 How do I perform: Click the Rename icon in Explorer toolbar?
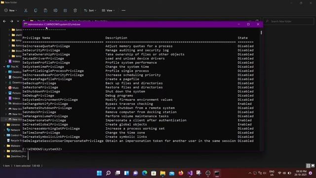55,10
